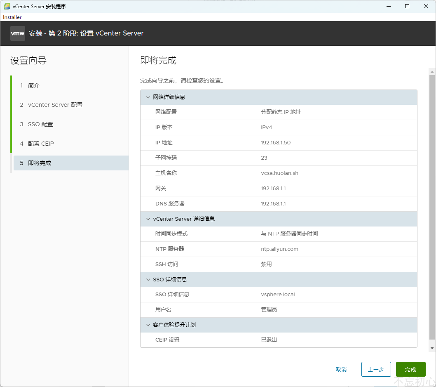This screenshot has height=387, width=436.
Task: Select SSO domain value vsphere.local
Action: point(278,295)
